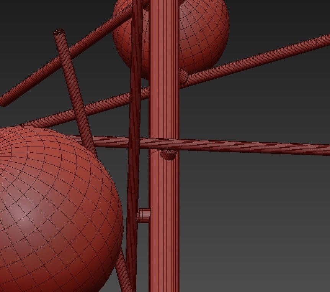Click the peg touching the upper sphere's underside

pyautogui.click(x=183, y=76)
